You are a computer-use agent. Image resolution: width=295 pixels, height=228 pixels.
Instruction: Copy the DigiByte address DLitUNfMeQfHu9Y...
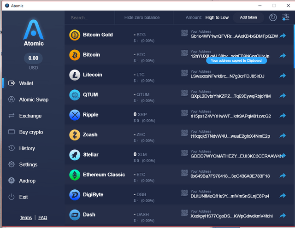230,196
